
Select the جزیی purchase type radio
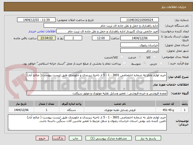(161, 63)
